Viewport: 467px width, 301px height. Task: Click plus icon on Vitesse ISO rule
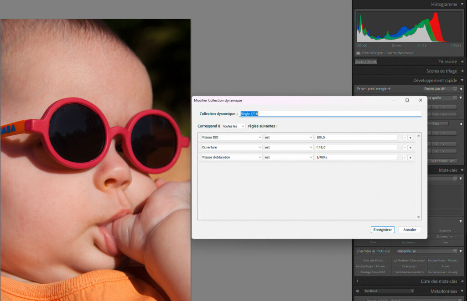(410, 138)
